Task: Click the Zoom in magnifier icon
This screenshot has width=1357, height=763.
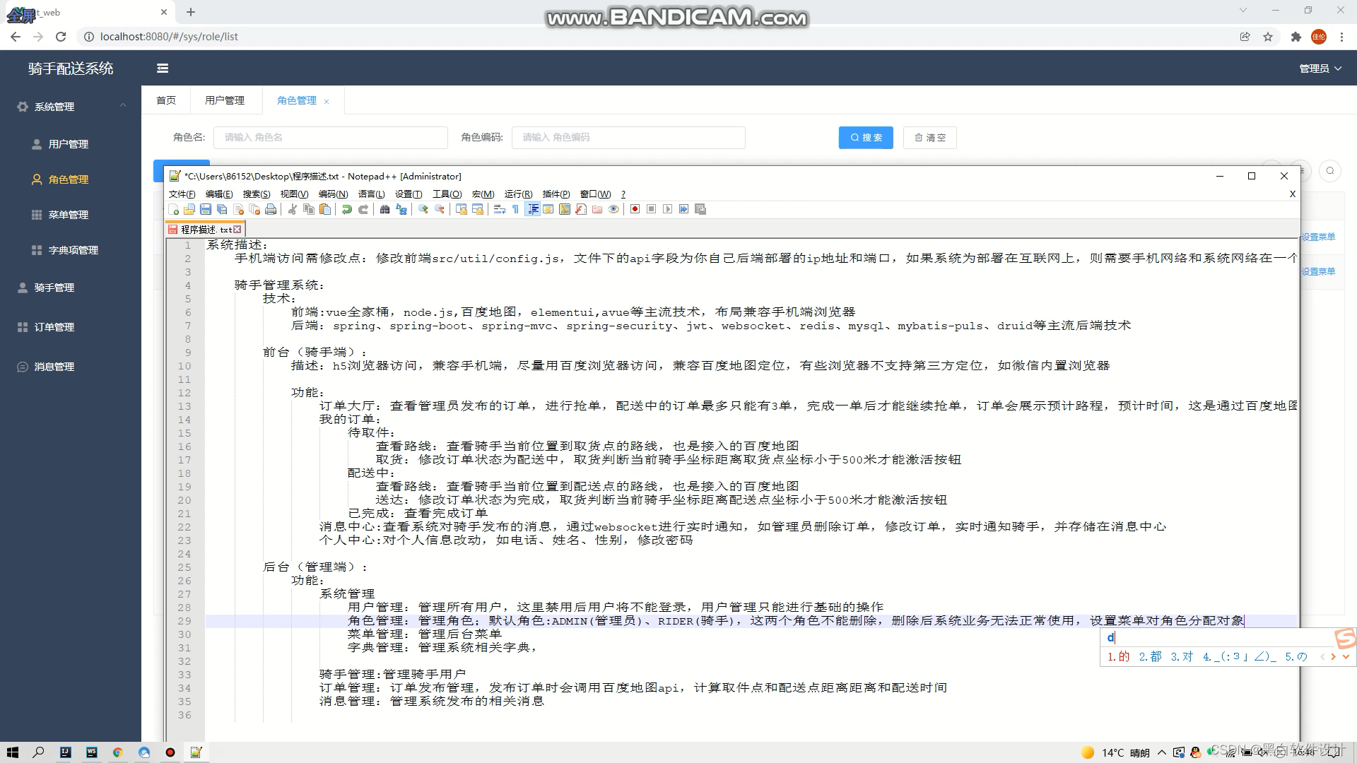Action: 423,209
